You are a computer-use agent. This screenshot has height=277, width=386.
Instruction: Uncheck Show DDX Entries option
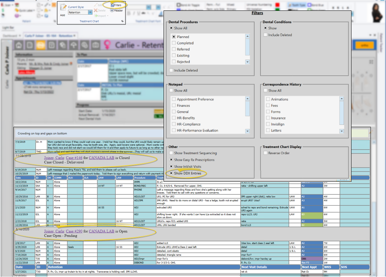click(171, 173)
